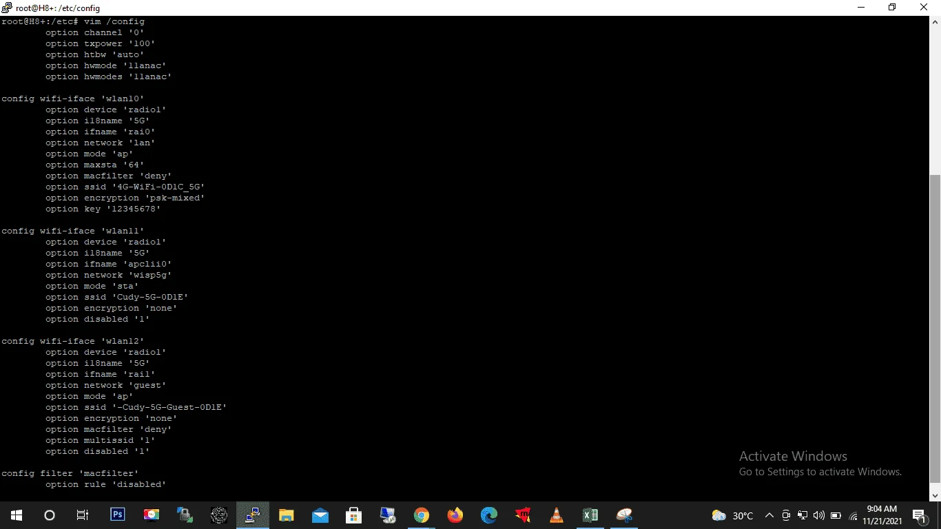
Task: Click Meet Now tray icon
Action: coord(786,515)
